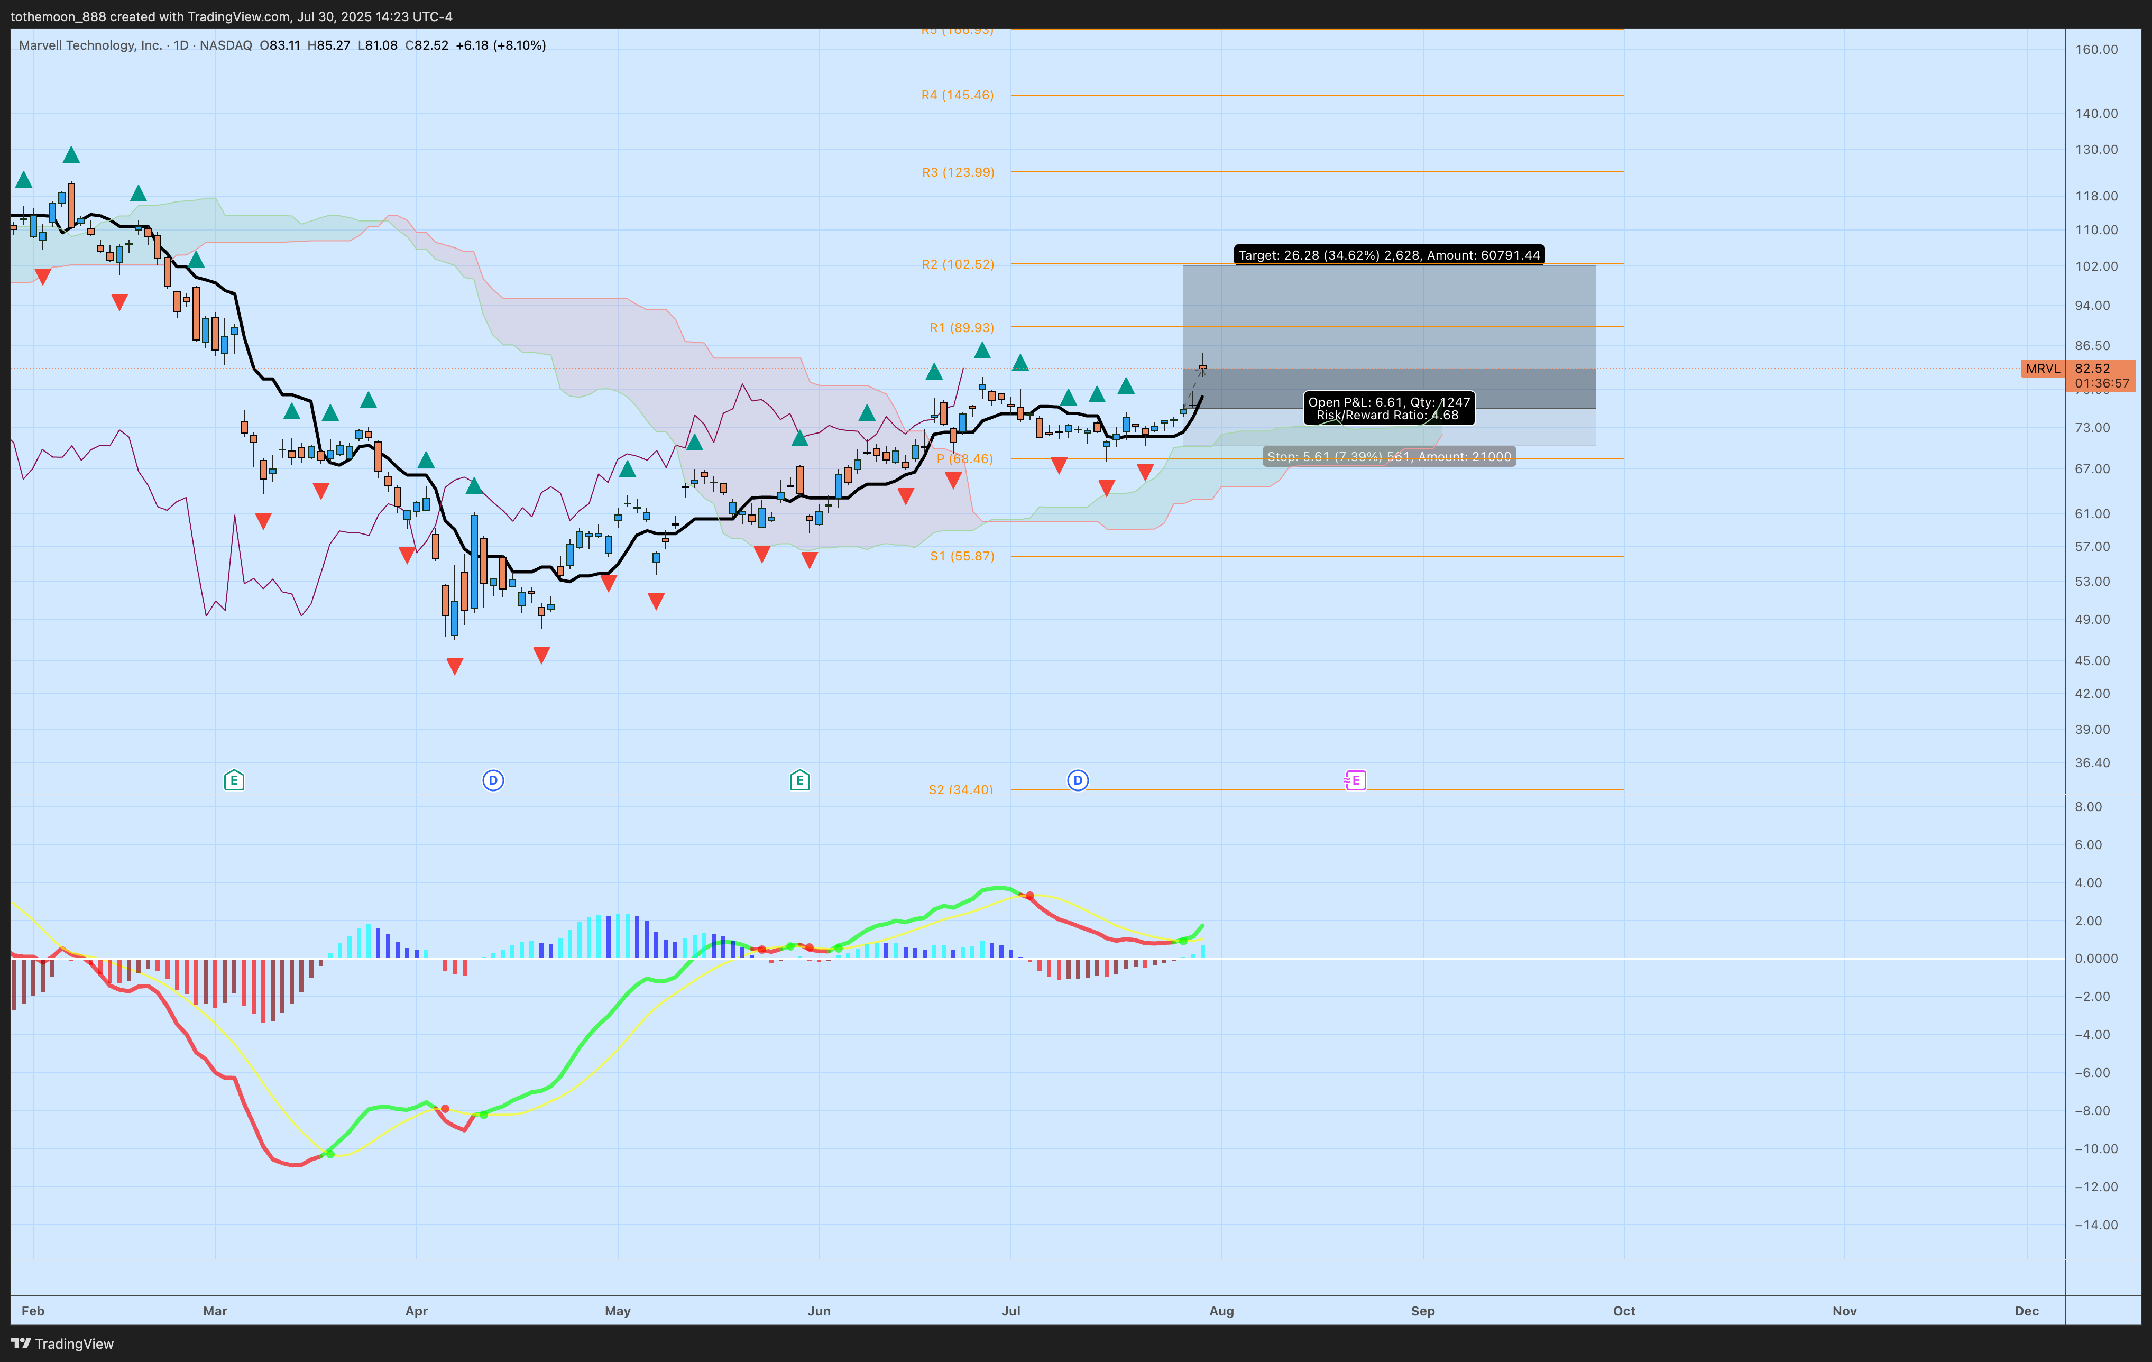Click the Apr label on time axis
The height and width of the screenshot is (1362, 2152).
click(417, 1311)
